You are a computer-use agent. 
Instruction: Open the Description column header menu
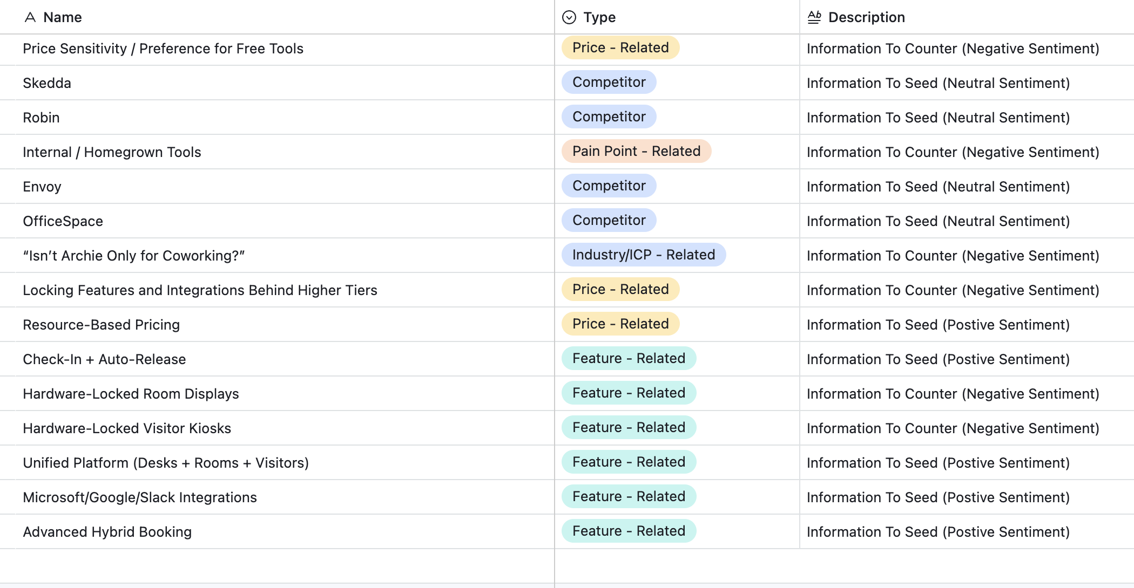(866, 17)
